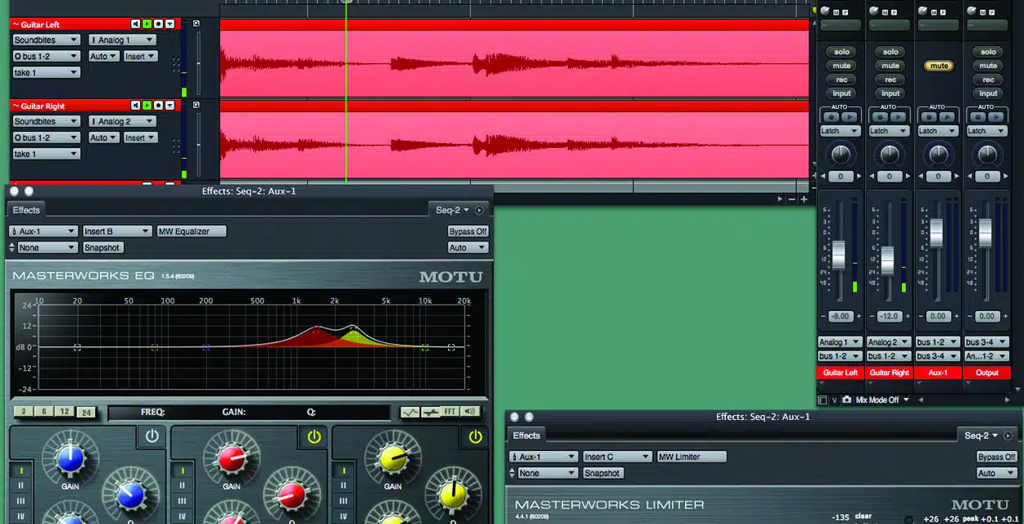
Task: Toggle the red EQ band power button
Action: 314,436
